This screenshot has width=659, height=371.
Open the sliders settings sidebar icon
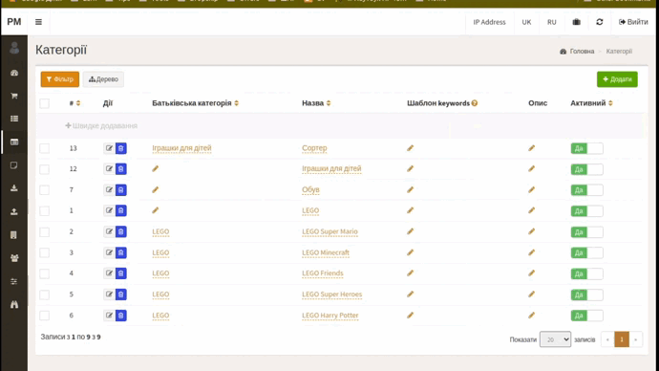[14, 281]
